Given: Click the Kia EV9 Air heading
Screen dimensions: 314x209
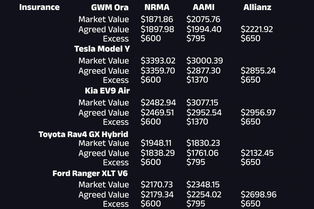Looking at the screenshot, I should point(107,90).
